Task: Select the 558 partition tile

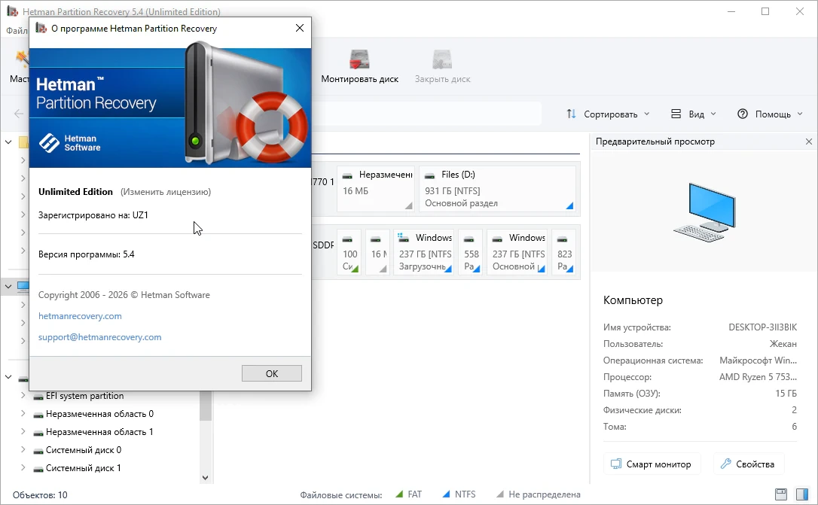Action: click(x=471, y=251)
